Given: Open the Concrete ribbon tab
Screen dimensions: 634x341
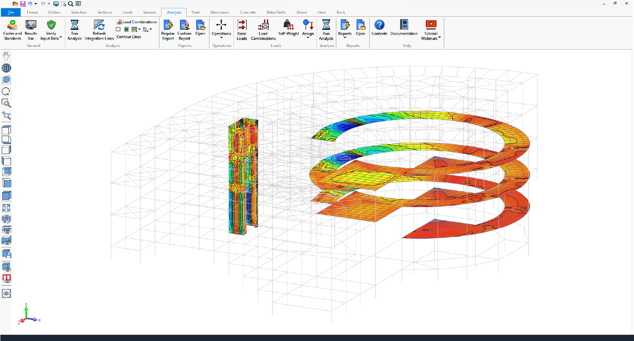Looking at the screenshot, I should (247, 12).
